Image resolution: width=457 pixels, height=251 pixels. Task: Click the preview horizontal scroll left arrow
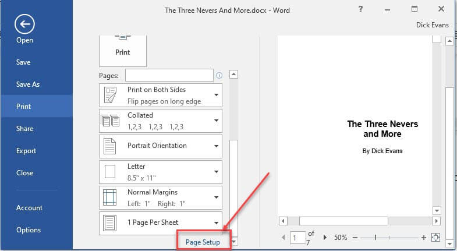click(283, 221)
